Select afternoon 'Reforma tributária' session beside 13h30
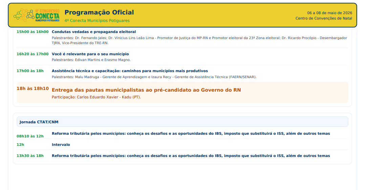 coord(191,156)
